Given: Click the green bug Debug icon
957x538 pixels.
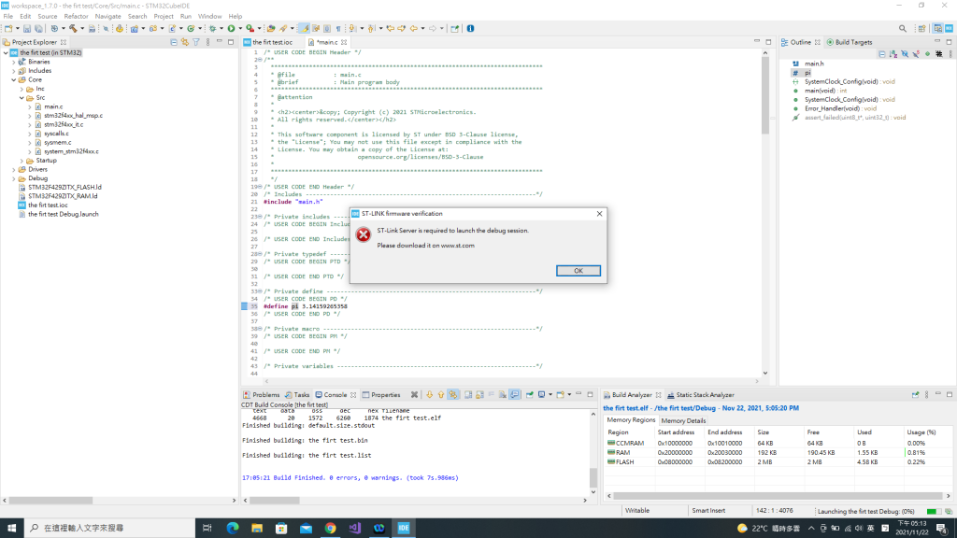Looking at the screenshot, I should coord(212,29).
